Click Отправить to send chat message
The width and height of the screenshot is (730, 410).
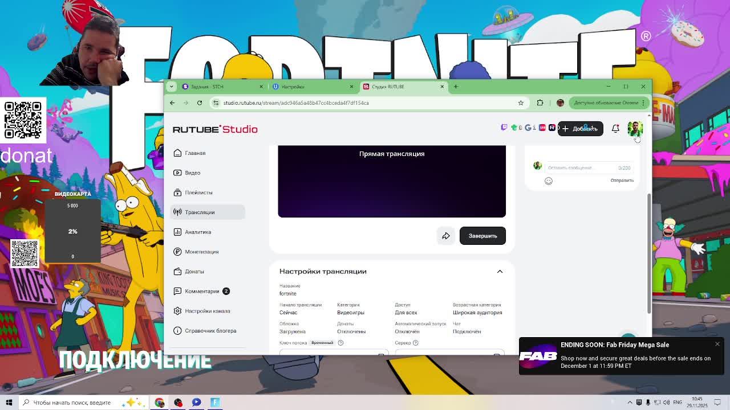pos(622,181)
